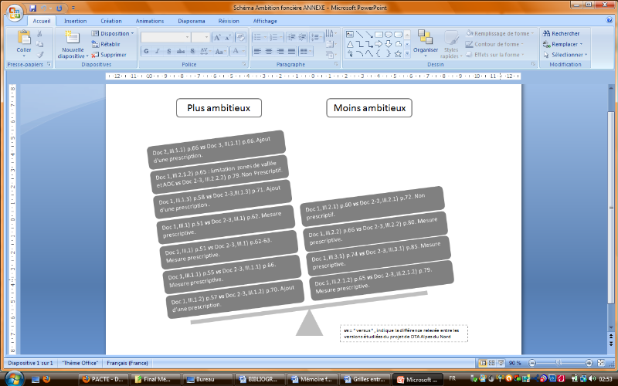Viewport: 618px width, 386px height.
Task: Select the star shape in shapes gallery
Action: tap(398, 53)
